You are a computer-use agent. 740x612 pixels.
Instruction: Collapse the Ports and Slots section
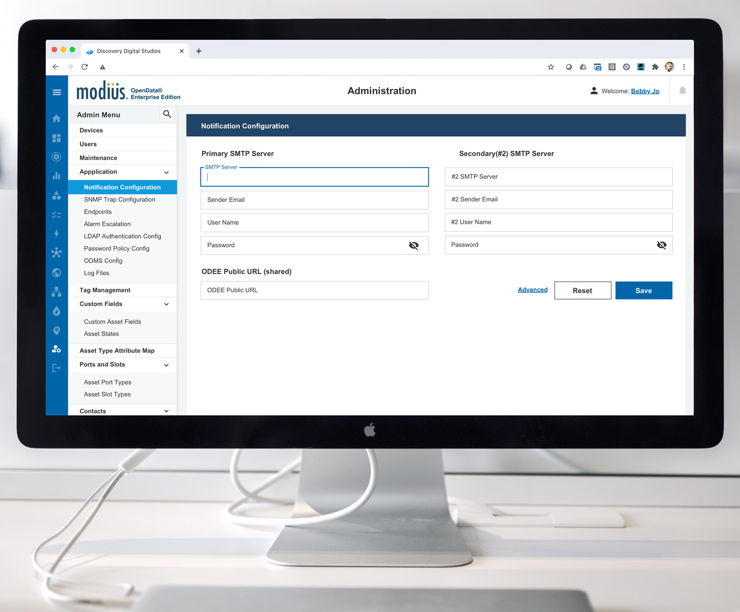tap(166, 365)
